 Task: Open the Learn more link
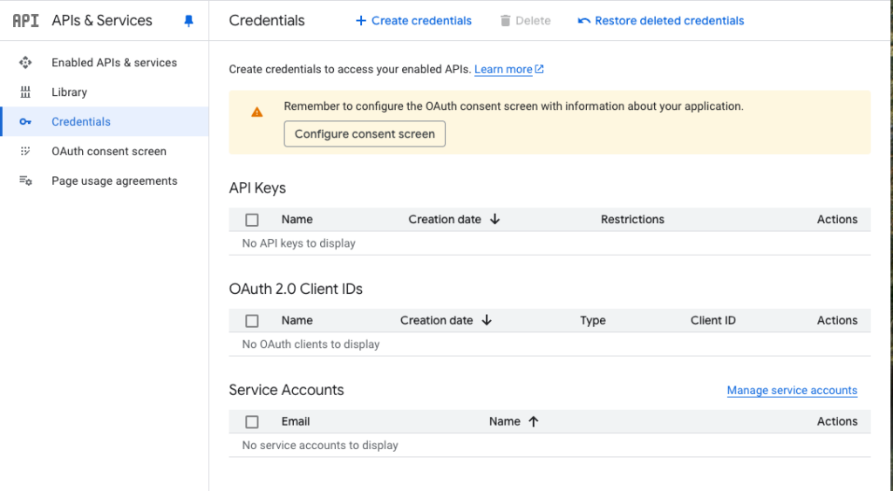click(x=503, y=70)
